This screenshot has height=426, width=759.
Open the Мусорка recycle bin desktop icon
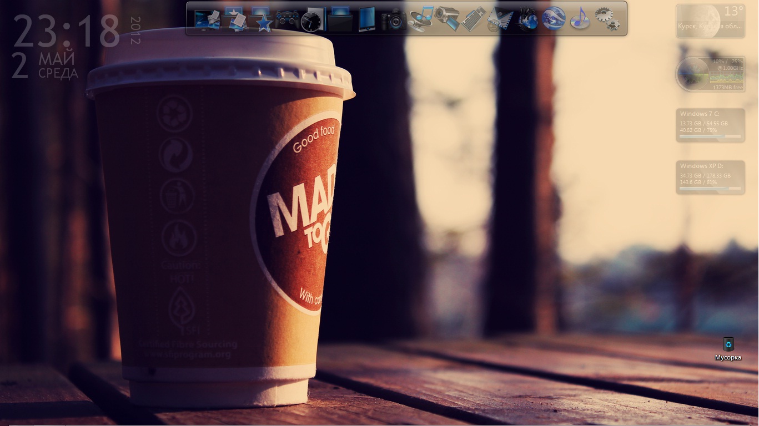(x=728, y=349)
